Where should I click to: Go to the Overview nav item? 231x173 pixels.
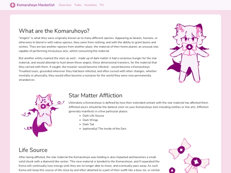click(x=65, y=5)
